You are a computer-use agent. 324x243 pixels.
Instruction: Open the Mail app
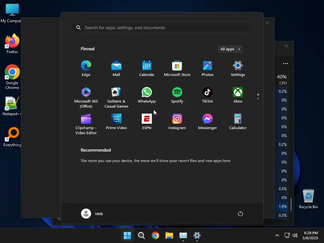pos(116,69)
